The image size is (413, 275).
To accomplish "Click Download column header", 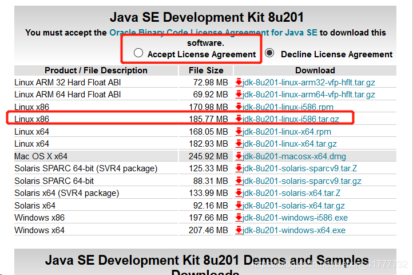I will click(315, 70).
